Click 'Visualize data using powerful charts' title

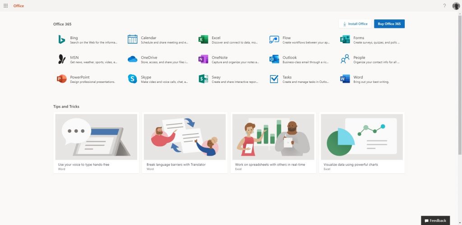pos(351,165)
